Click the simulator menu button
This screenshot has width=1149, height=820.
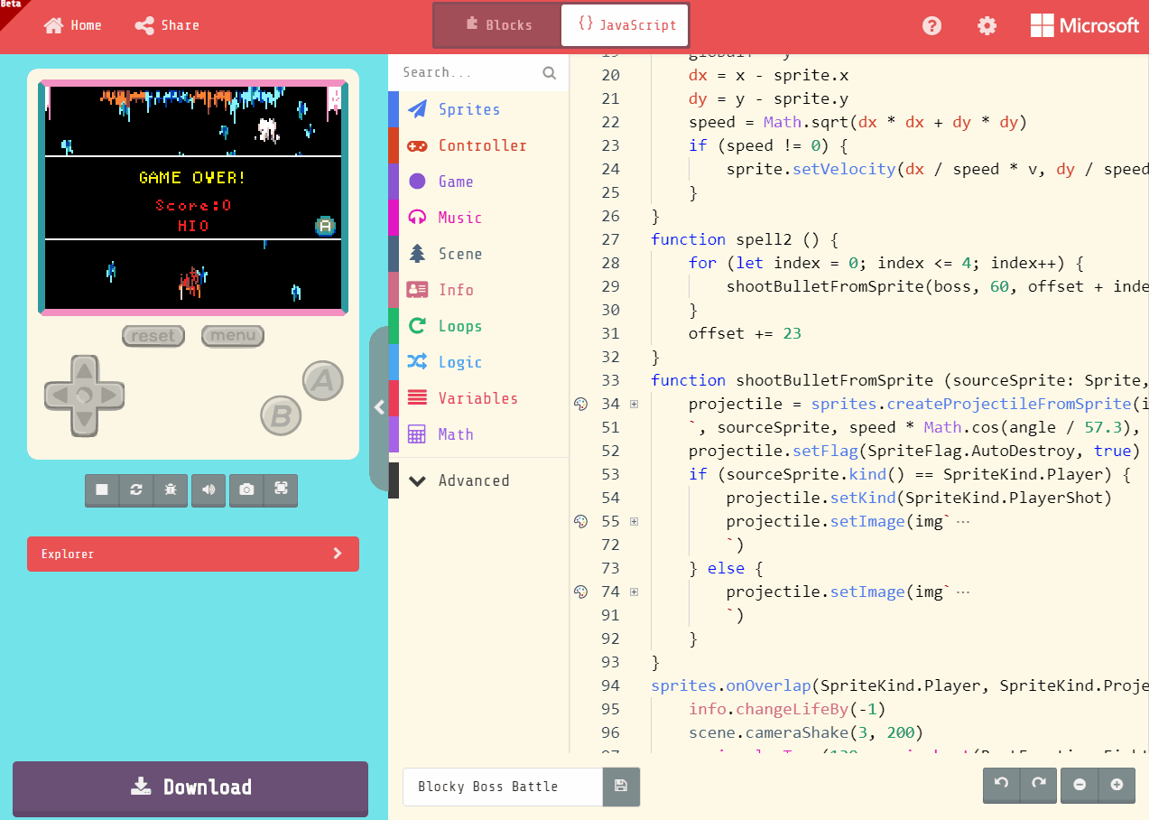click(x=233, y=336)
